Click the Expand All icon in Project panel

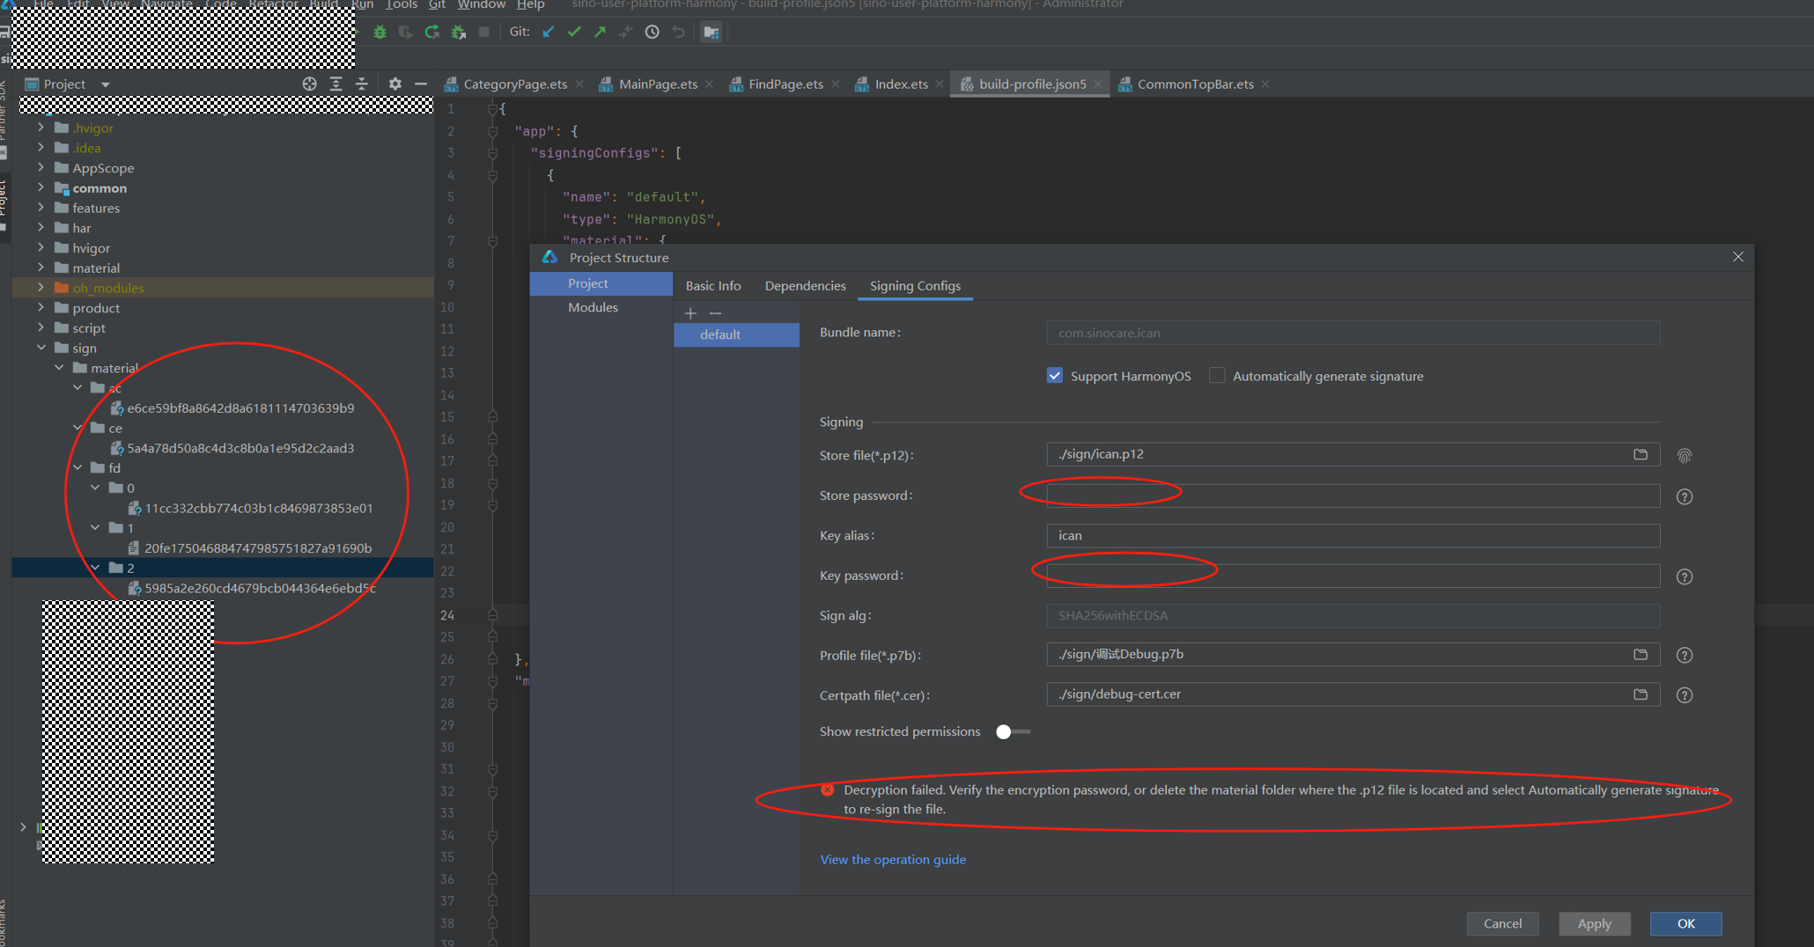point(336,84)
